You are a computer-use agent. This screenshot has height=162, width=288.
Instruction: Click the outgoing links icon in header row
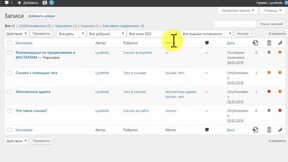(x=255, y=43)
